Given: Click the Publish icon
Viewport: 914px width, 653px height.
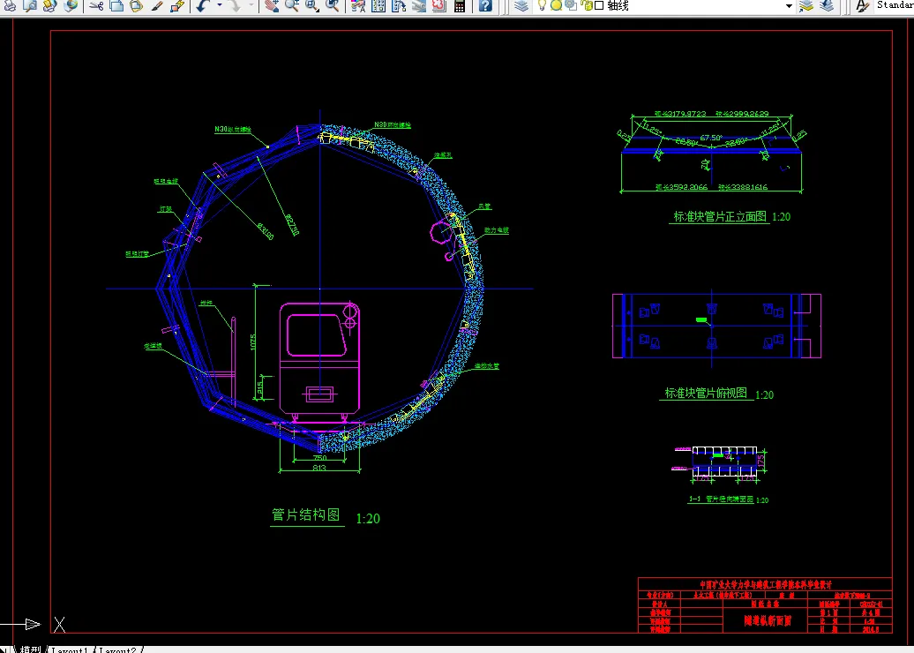Looking at the screenshot, I should (50, 6).
